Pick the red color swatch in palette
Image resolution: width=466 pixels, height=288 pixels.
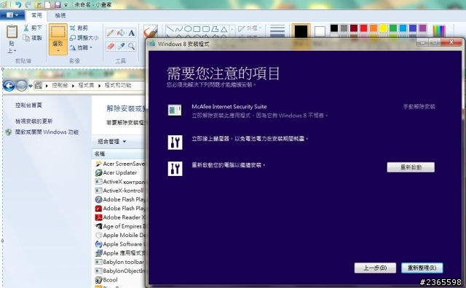coord(363,28)
